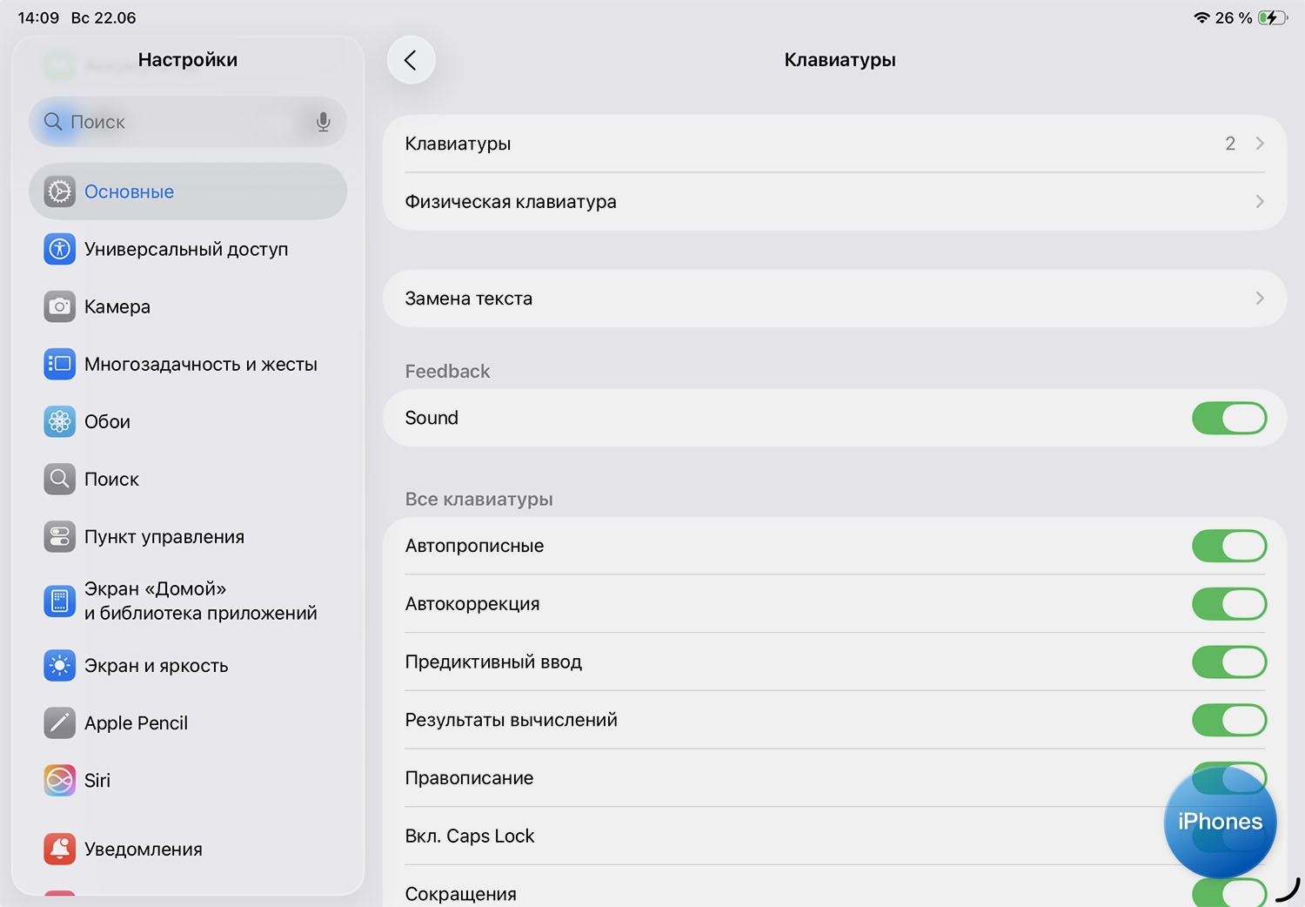The width and height of the screenshot is (1305, 907).
Task: Open Экран и яркость settings
Action: [157, 666]
